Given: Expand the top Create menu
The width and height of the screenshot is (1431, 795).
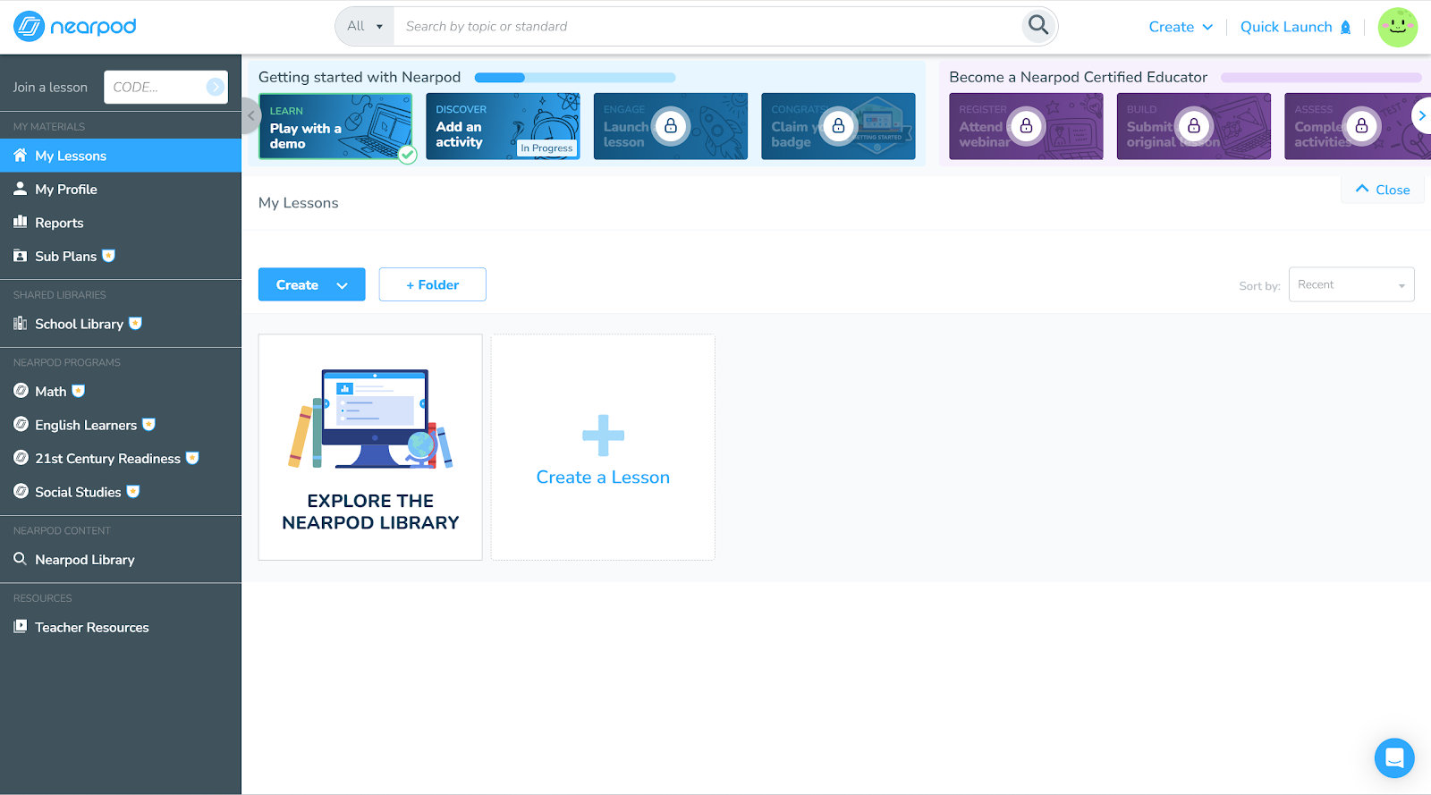Looking at the screenshot, I should (1181, 27).
